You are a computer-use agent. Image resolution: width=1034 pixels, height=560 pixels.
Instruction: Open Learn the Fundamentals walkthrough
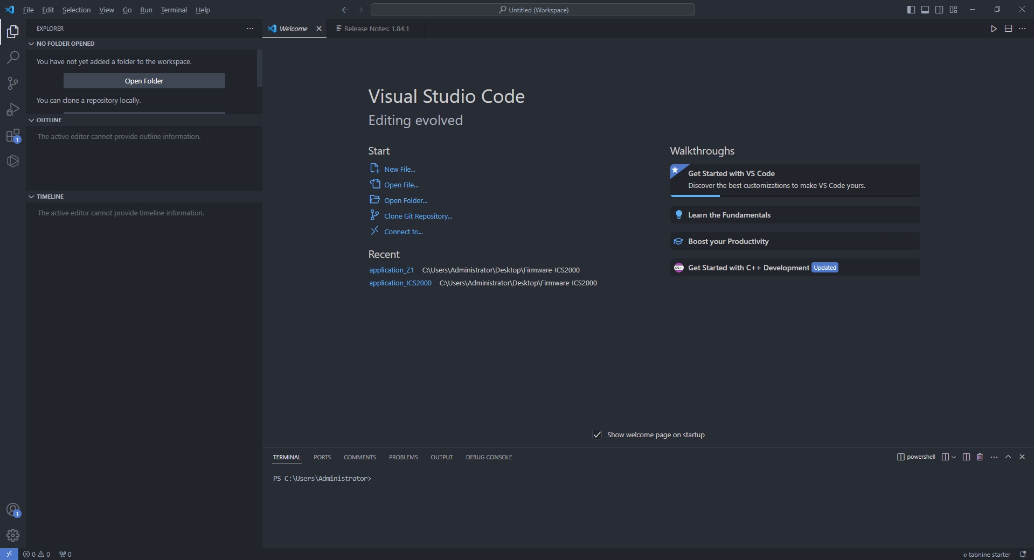795,215
